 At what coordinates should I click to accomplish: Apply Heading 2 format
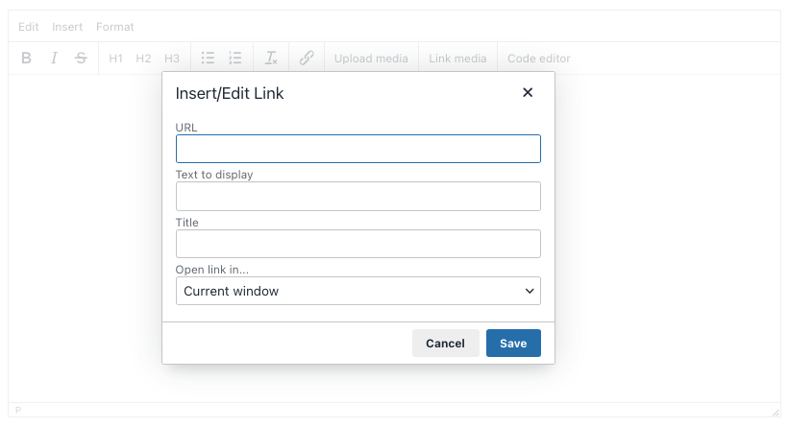point(143,59)
